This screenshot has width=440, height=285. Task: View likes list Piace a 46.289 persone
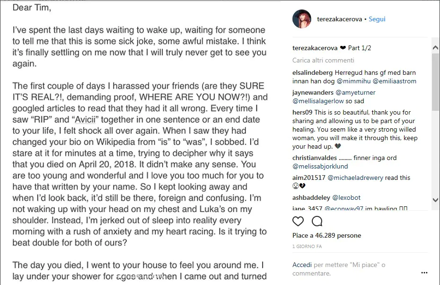(326, 236)
